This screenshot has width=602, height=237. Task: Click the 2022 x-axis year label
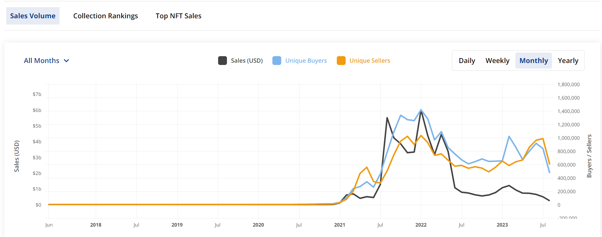coord(421,225)
